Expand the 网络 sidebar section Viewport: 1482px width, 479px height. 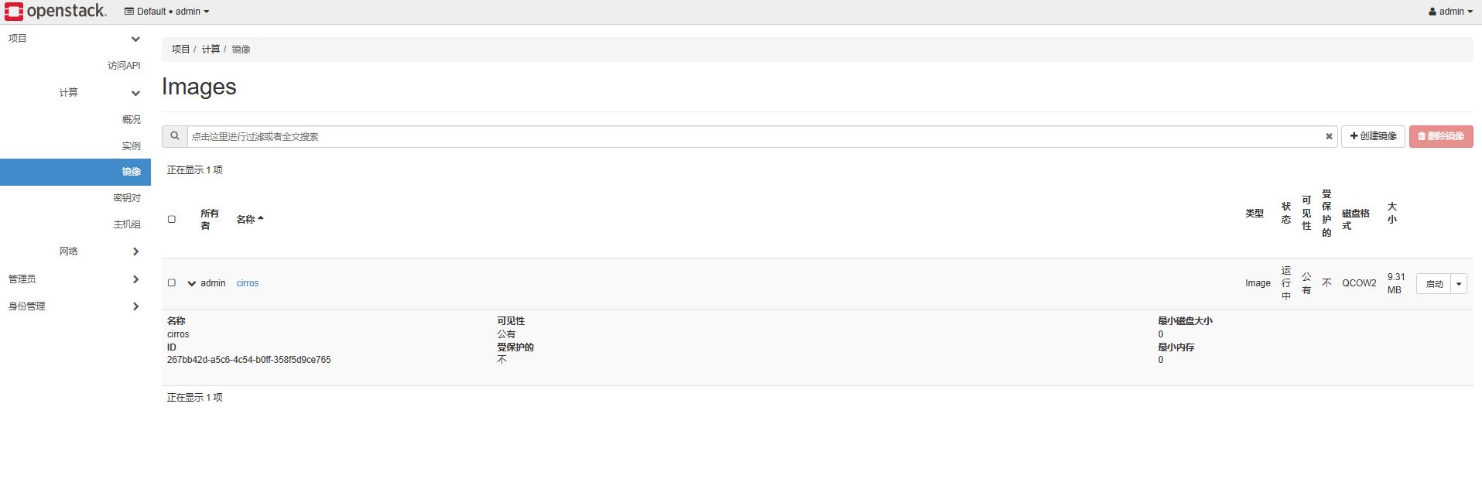pyautogui.click(x=135, y=251)
